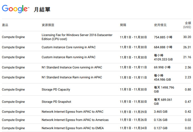Click the 資源類型 column header
Viewport: 193px width, 132px height.
click(x=48, y=25)
